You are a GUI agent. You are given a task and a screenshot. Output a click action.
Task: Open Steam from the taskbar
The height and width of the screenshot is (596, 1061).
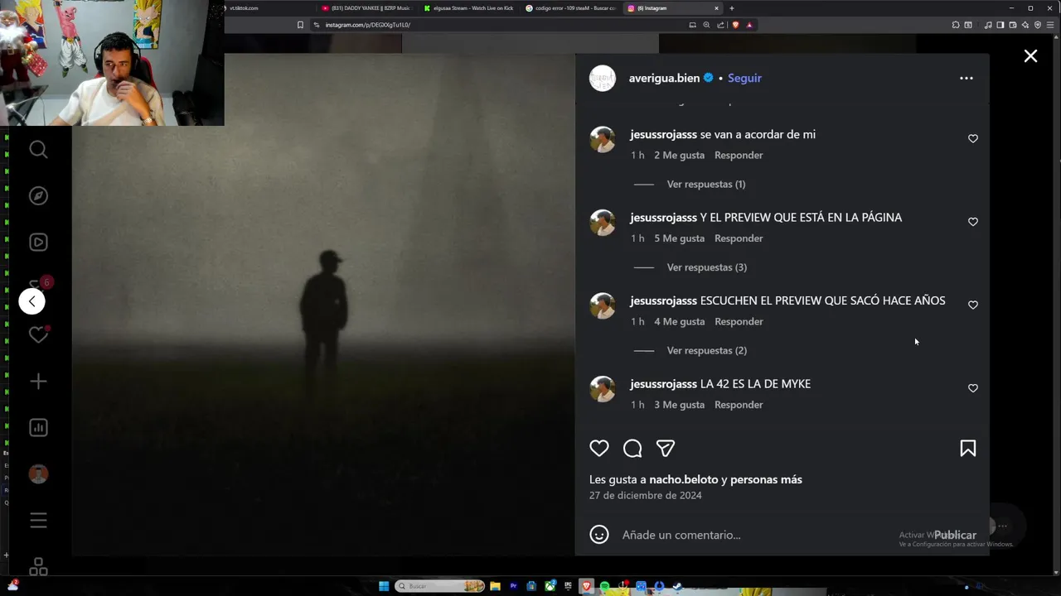(677, 586)
